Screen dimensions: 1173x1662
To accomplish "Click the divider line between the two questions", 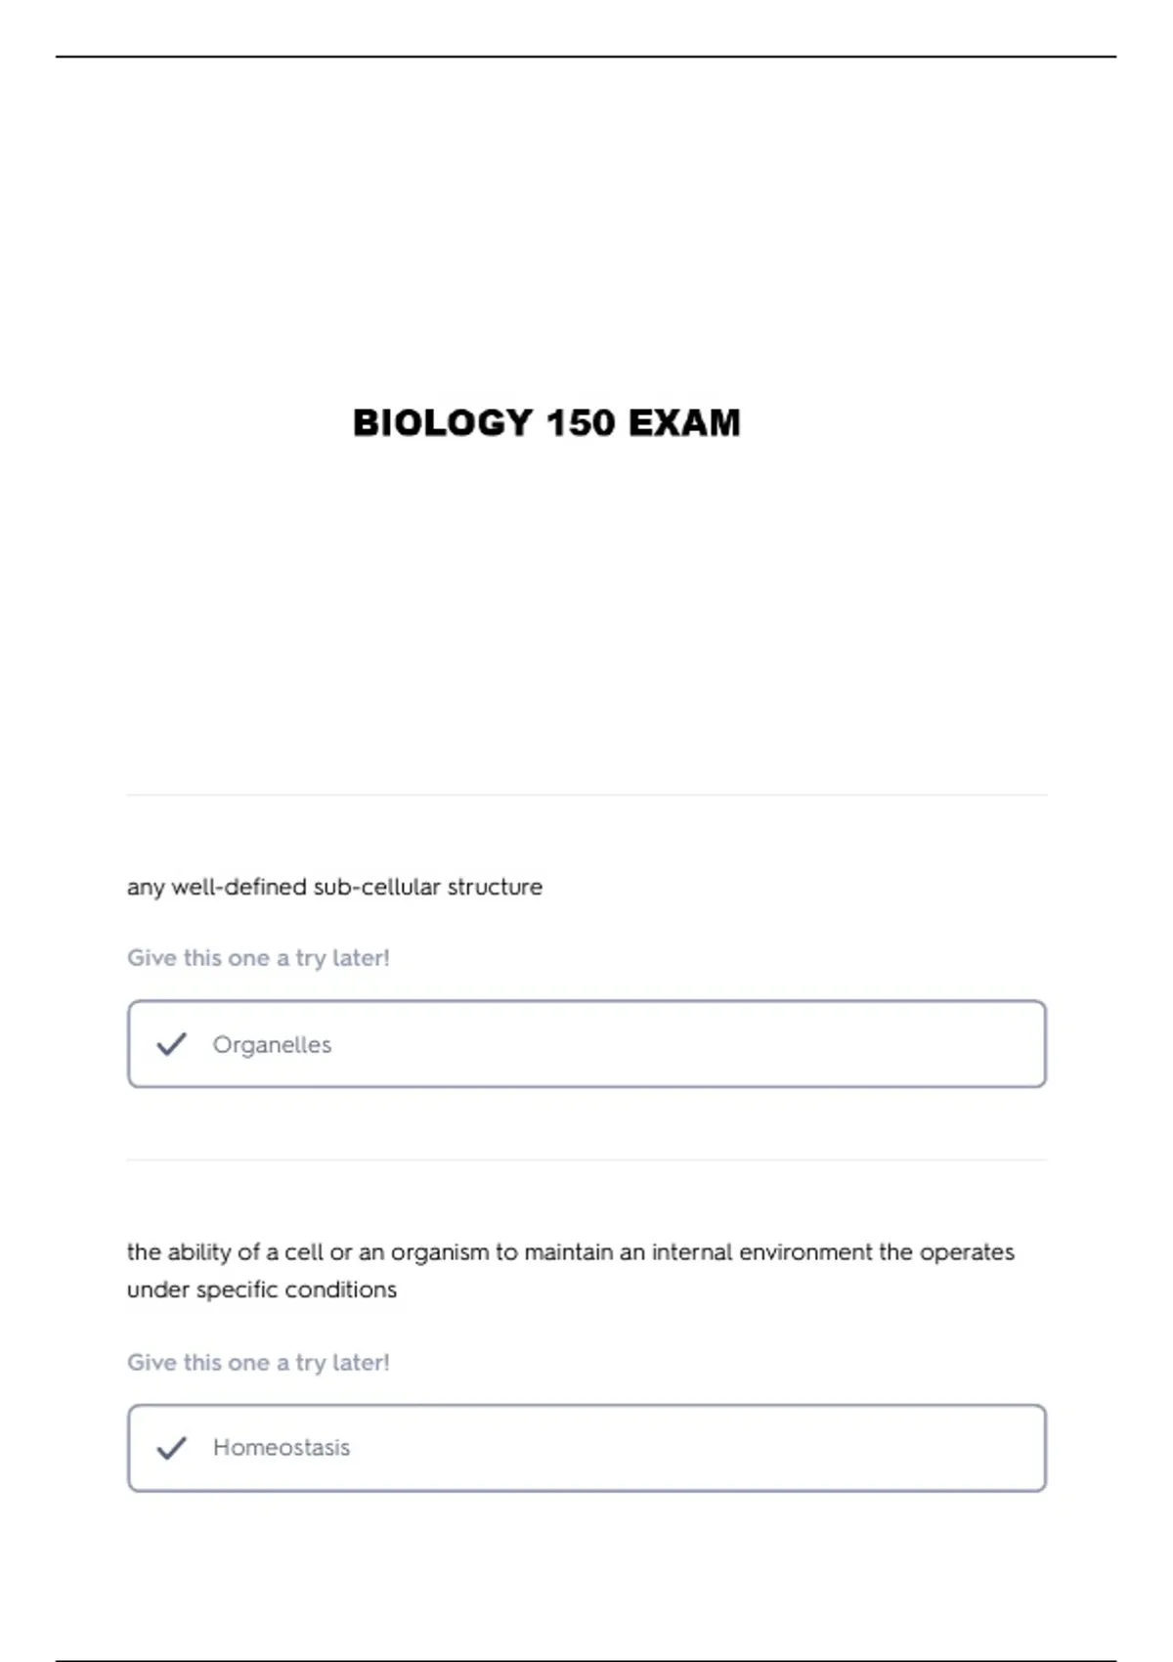I will coord(586,1160).
